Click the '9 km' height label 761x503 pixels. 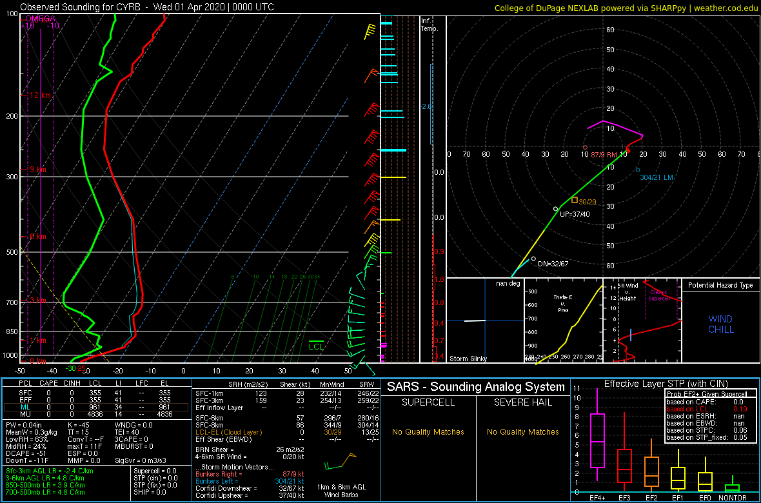pos(38,170)
